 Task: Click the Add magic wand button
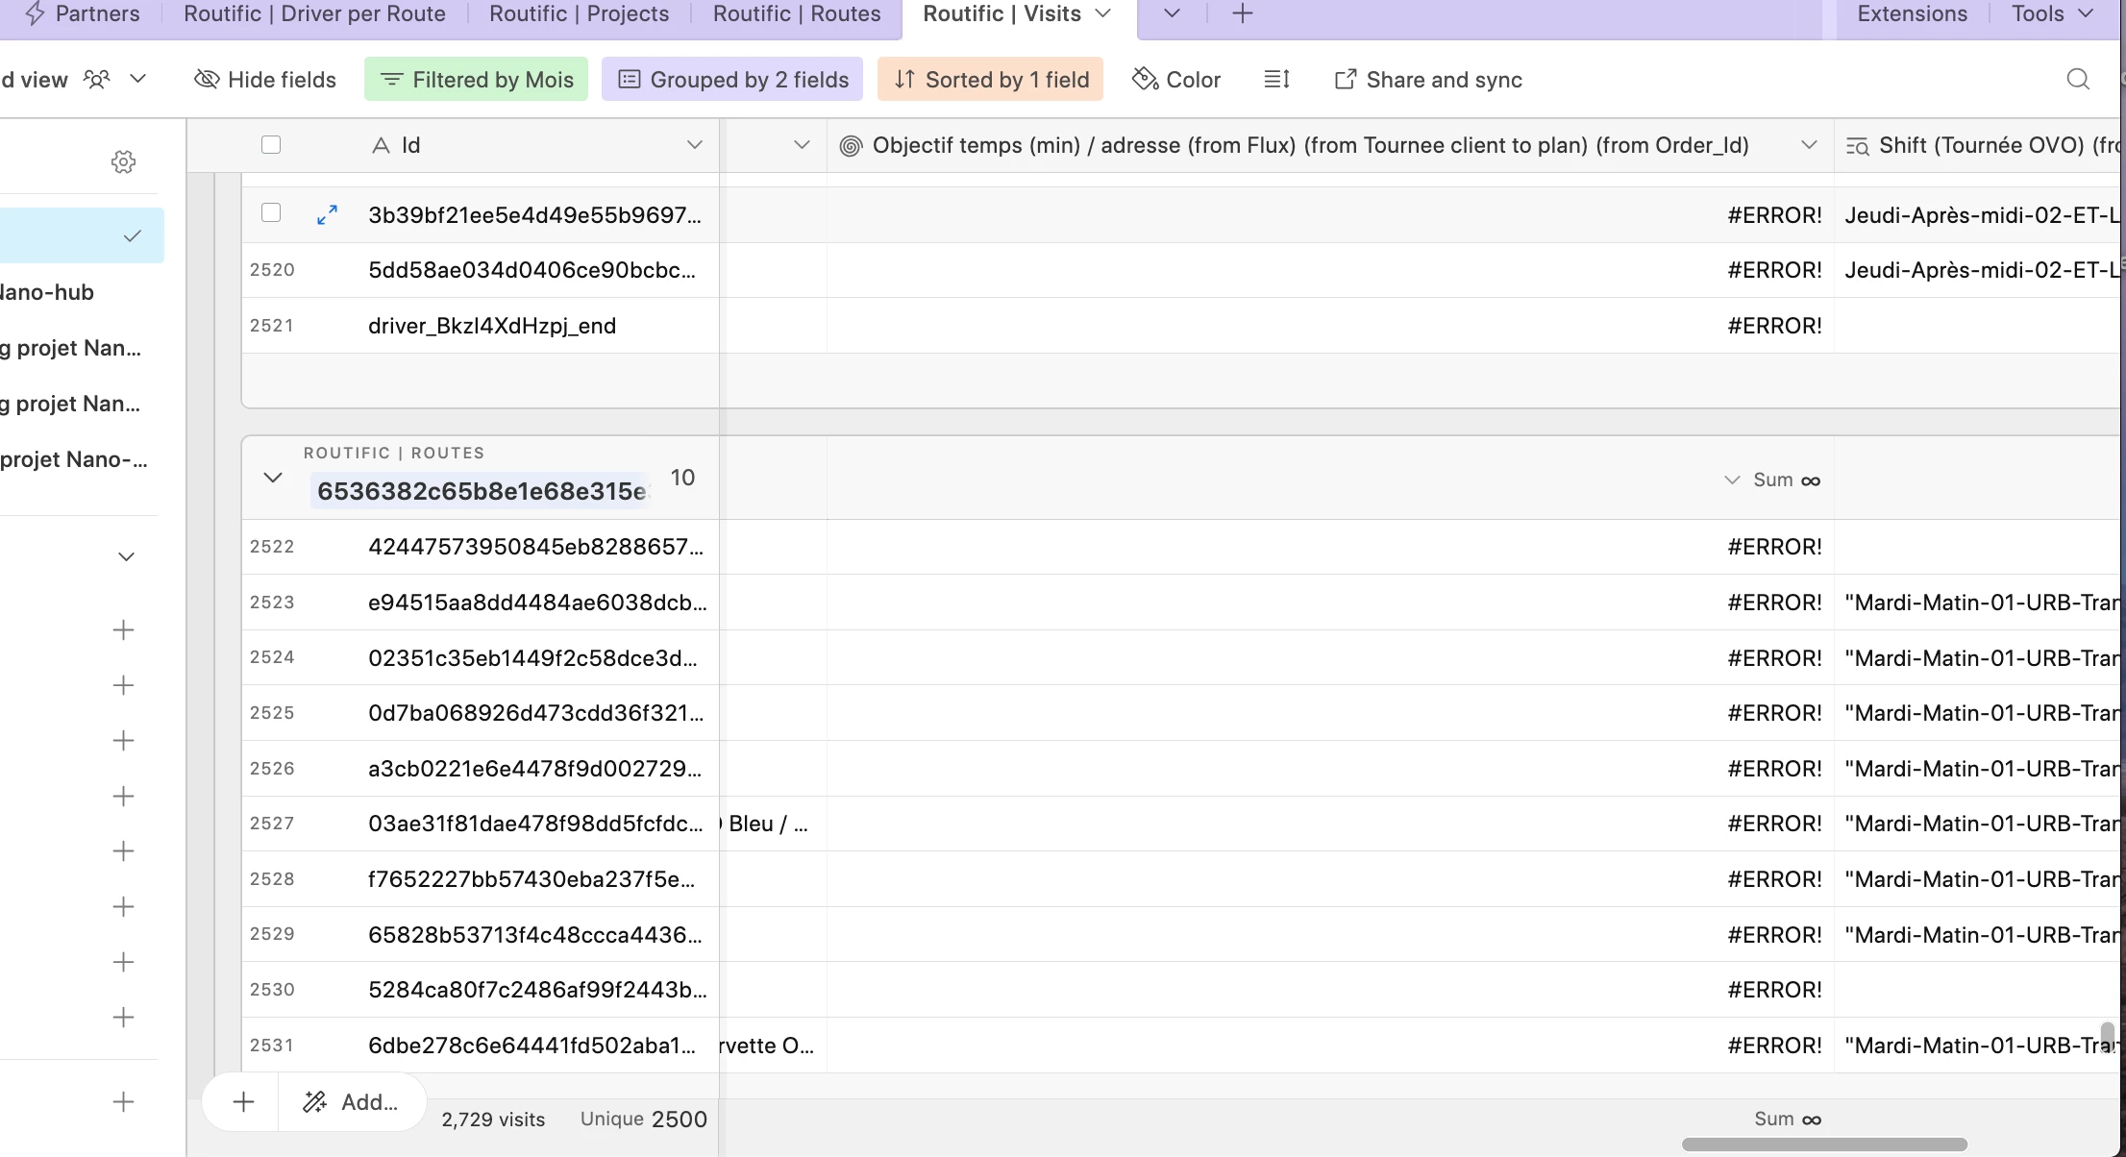pyautogui.click(x=351, y=1102)
